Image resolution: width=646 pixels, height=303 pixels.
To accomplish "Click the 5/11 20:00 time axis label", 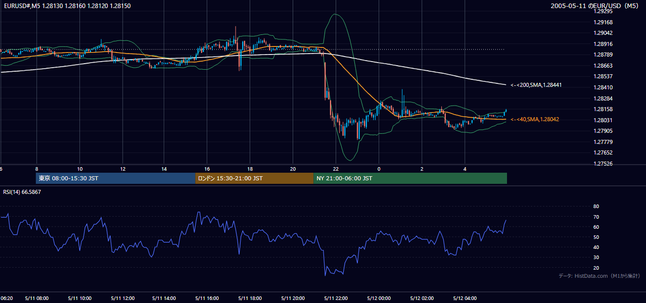I will [x=293, y=298].
